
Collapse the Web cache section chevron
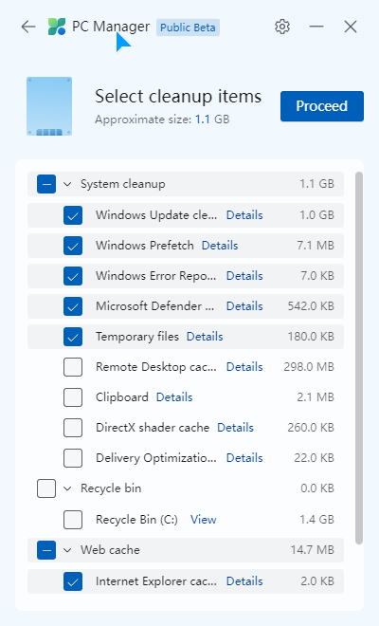(x=67, y=550)
